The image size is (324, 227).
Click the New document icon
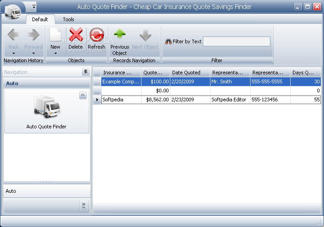(x=55, y=36)
